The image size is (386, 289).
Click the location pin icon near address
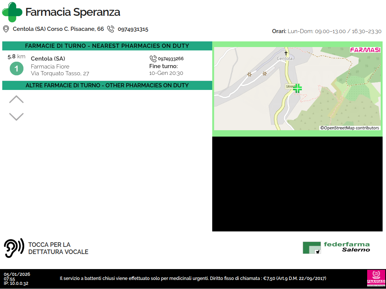[x=6, y=29]
